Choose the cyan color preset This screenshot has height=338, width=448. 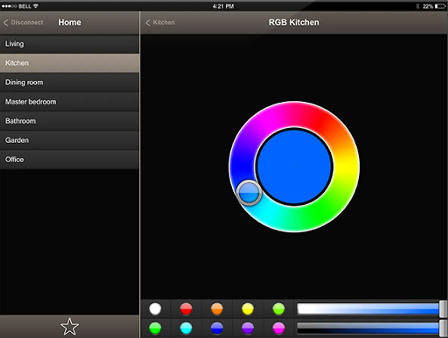pyautogui.click(x=186, y=328)
